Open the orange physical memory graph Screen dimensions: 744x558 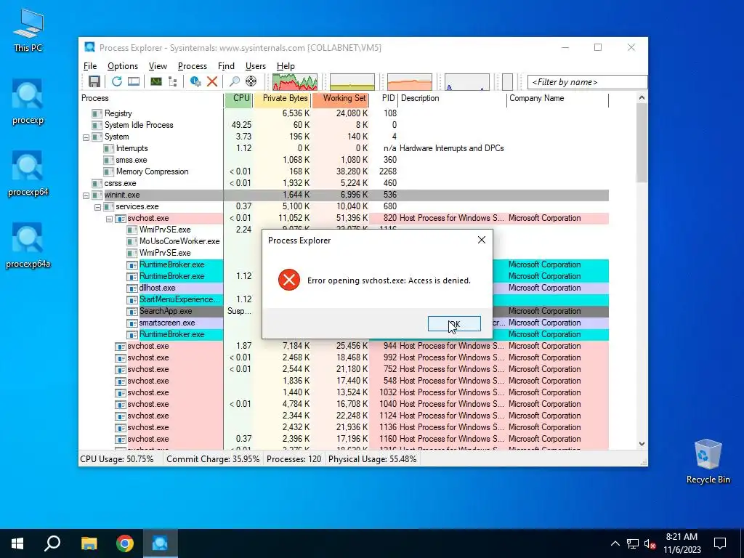click(x=410, y=82)
